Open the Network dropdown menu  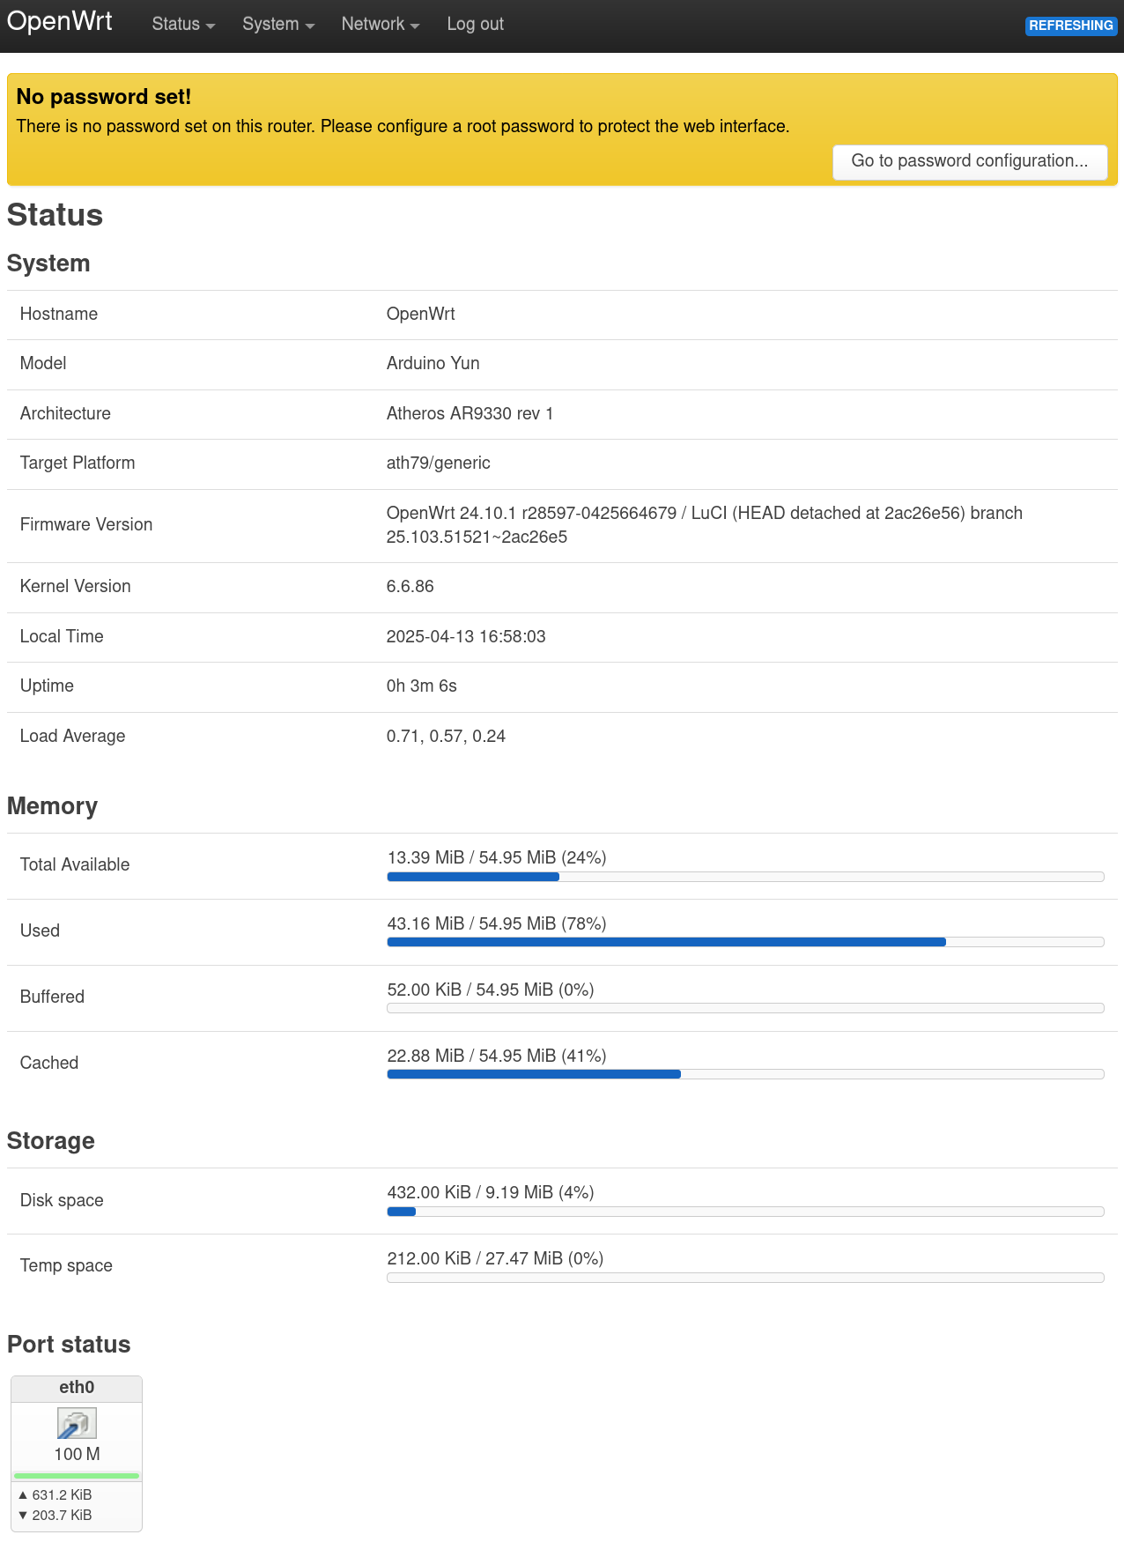[x=380, y=25]
